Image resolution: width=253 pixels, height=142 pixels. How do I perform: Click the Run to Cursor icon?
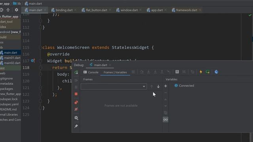click(x=168, y=72)
